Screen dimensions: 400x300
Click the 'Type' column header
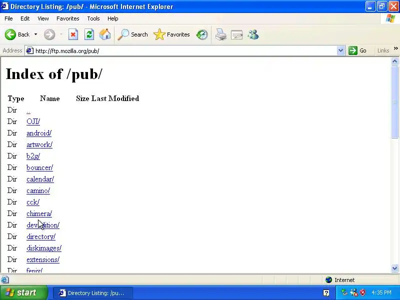point(16,98)
